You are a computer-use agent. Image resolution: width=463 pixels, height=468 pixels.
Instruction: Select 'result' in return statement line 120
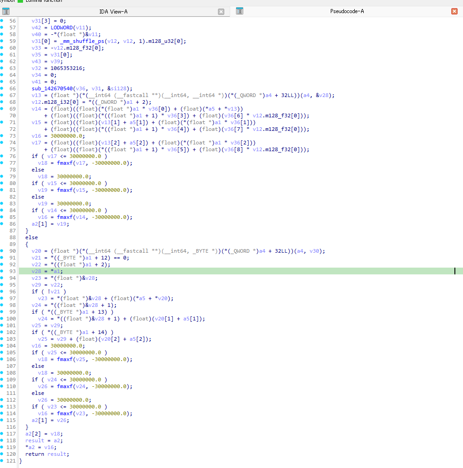coord(57,454)
